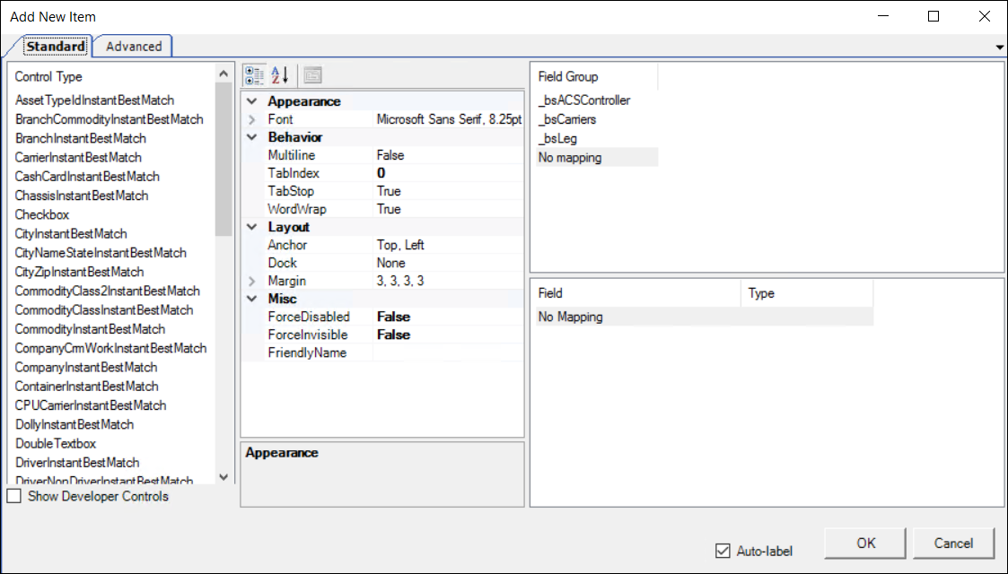
Task: Click the Alphabetical sort icon
Action: [280, 75]
